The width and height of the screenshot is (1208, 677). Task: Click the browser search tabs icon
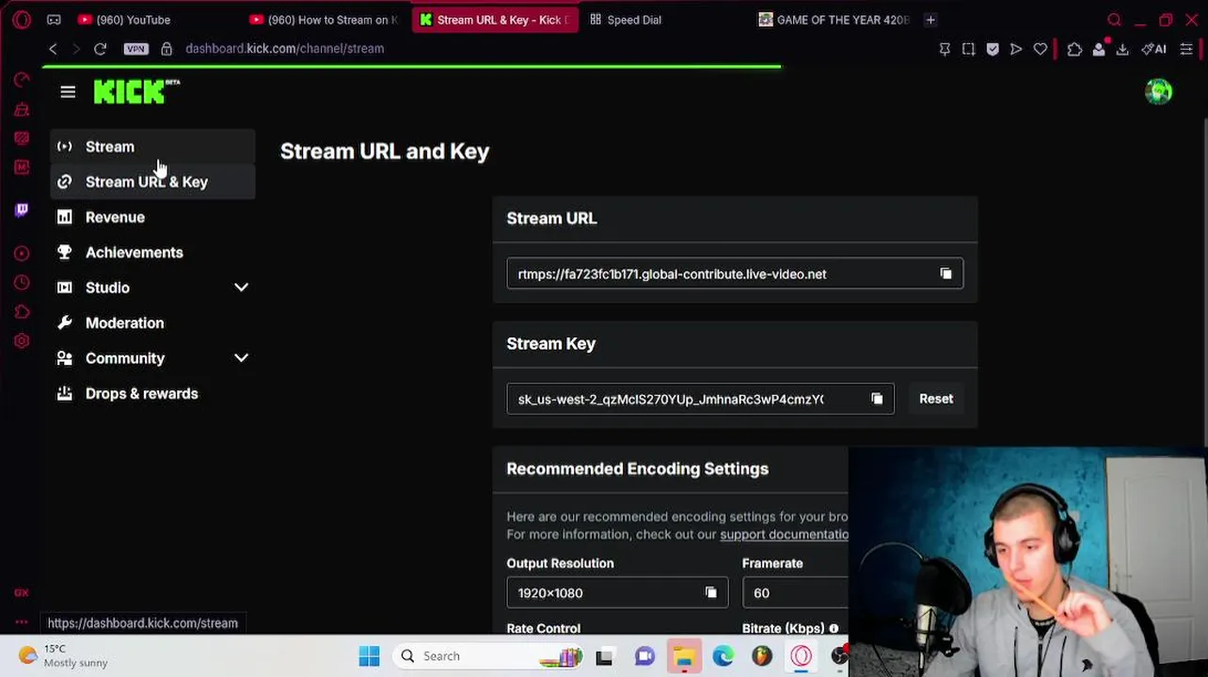1114,20
